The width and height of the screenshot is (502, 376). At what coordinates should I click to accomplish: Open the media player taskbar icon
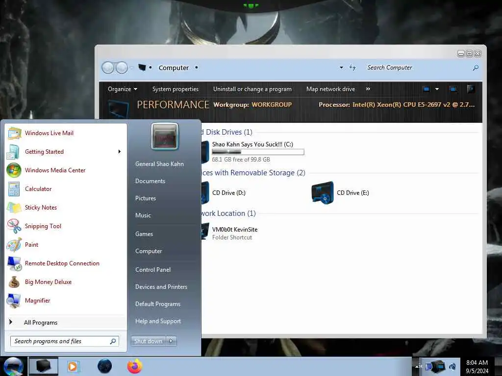73,366
